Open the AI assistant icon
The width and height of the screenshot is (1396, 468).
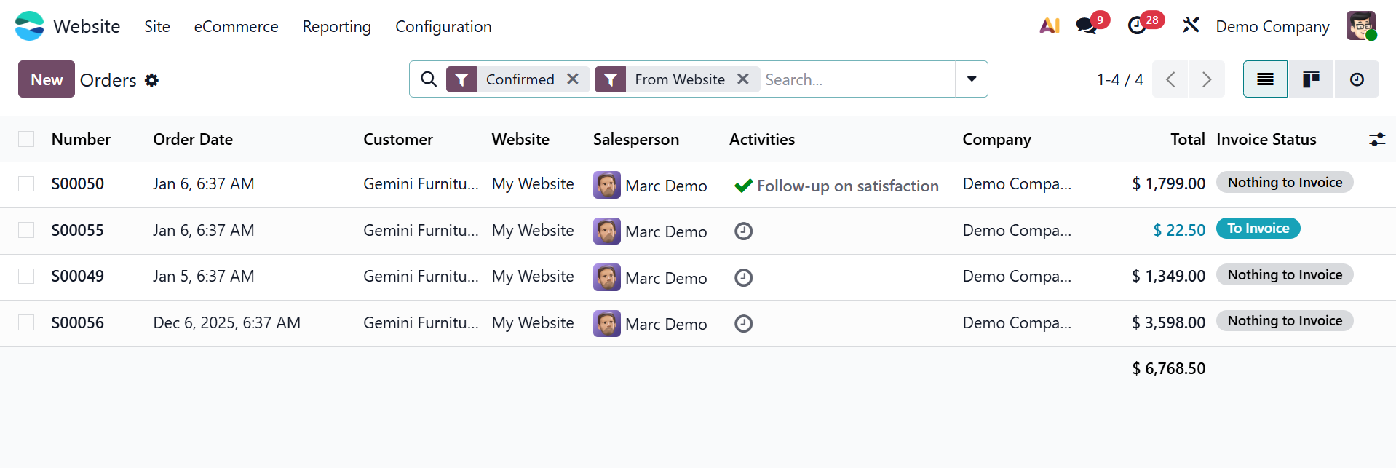tap(1049, 26)
